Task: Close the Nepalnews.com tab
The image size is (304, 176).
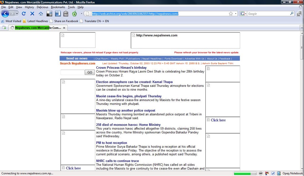Action: pos(64,28)
